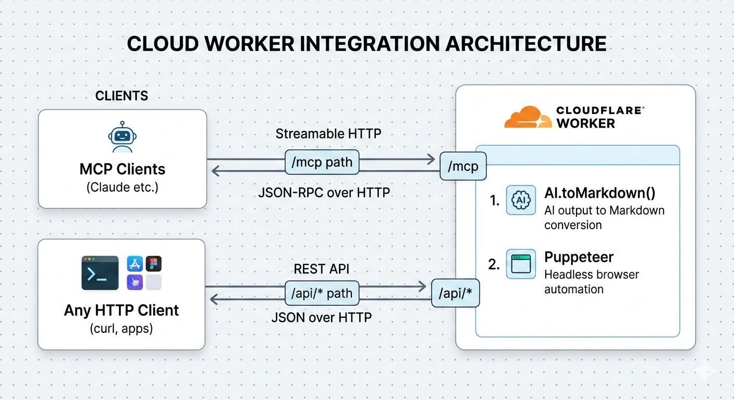Click the "Streamable HTTP" label
Screen dimensions: 734x400
click(328, 133)
